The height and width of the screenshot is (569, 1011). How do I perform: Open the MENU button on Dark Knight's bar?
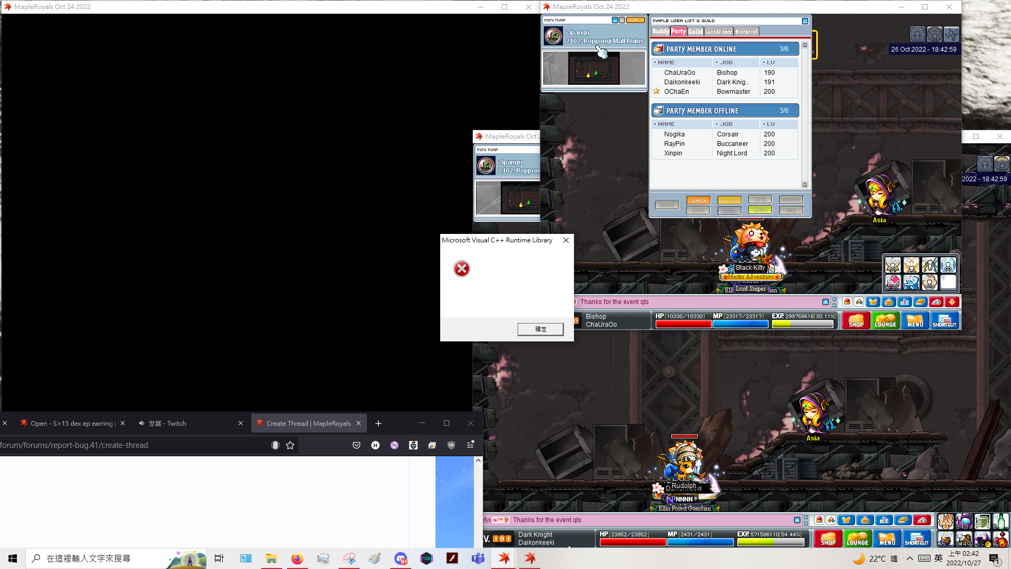click(887, 538)
